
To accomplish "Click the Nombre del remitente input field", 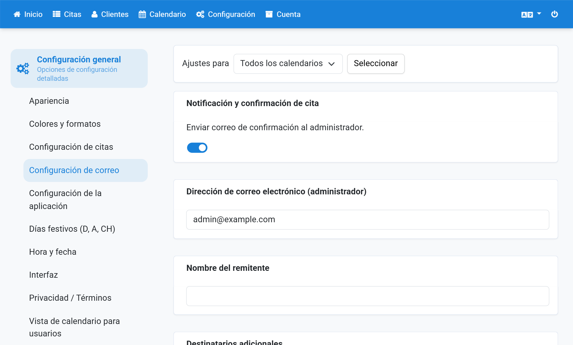I will point(367,296).
